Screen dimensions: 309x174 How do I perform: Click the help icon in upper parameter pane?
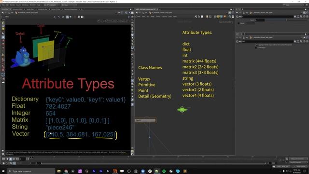coord(307,17)
